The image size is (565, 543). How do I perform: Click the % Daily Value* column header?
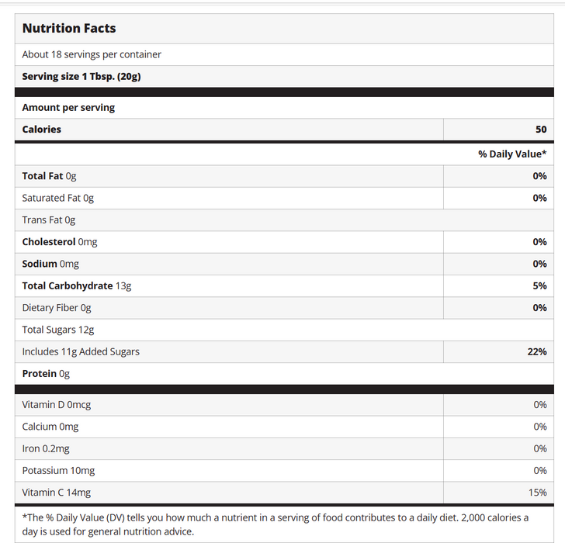pyautogui.click(x=512, y=154)
